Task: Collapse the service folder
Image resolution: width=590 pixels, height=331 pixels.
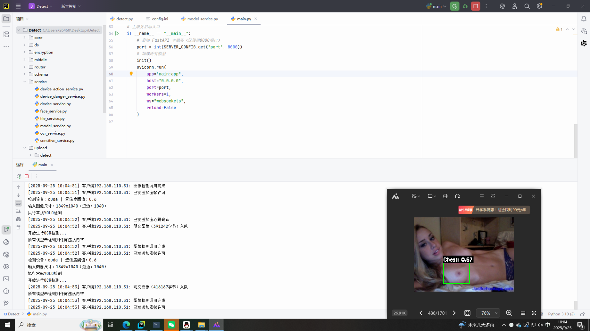Action: (25, 82)
